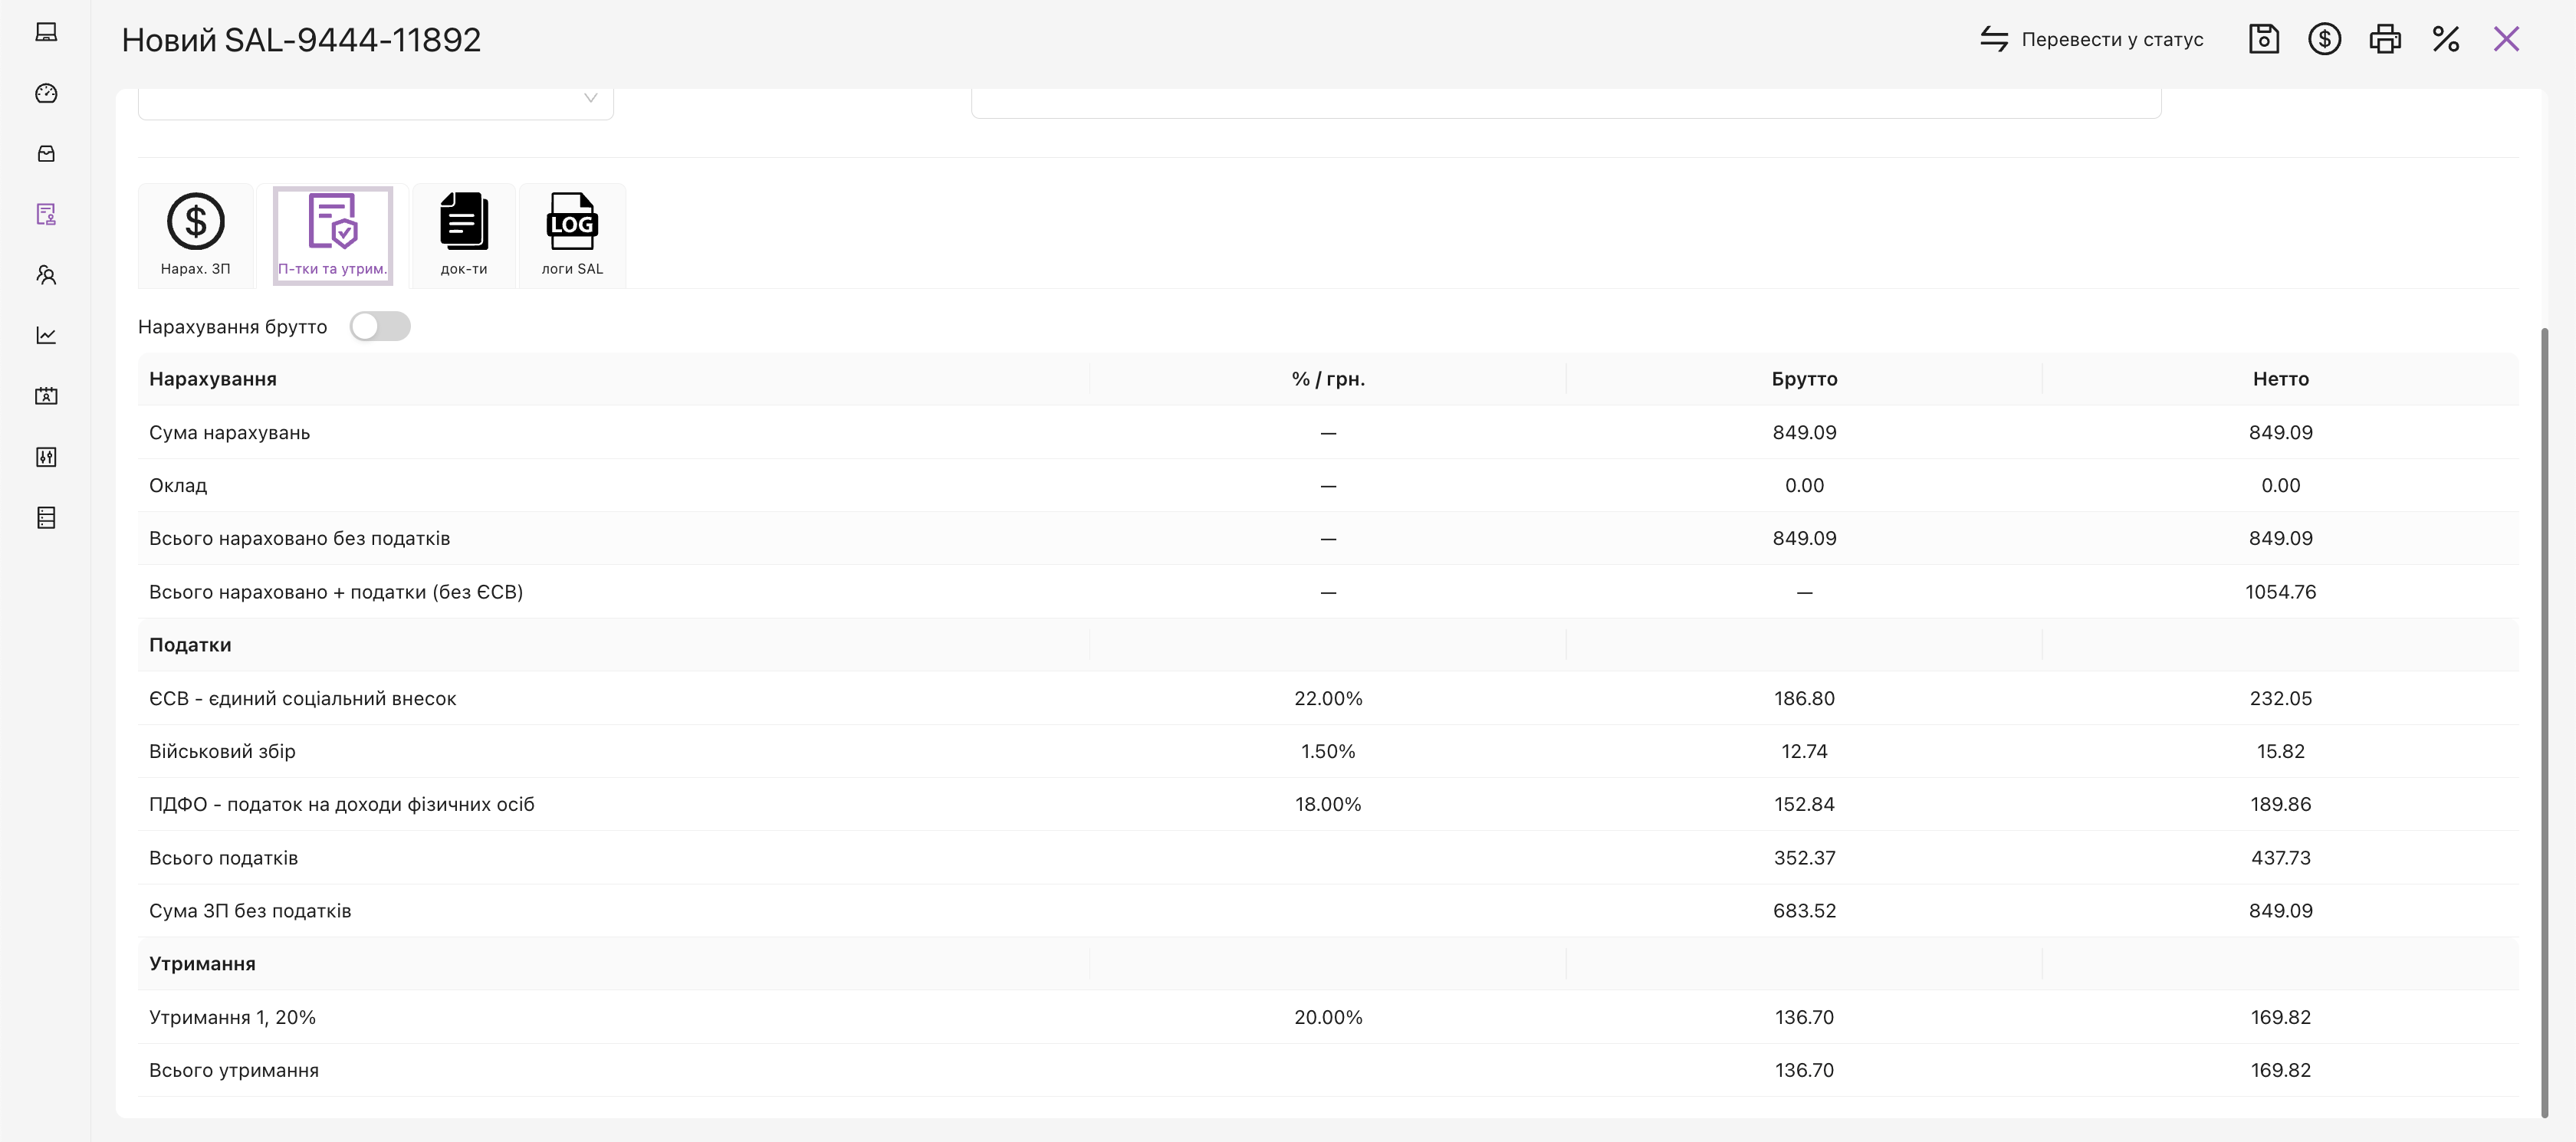Click the laptop icon in sidebar
2576x1142 pixels.
point(46,32)
